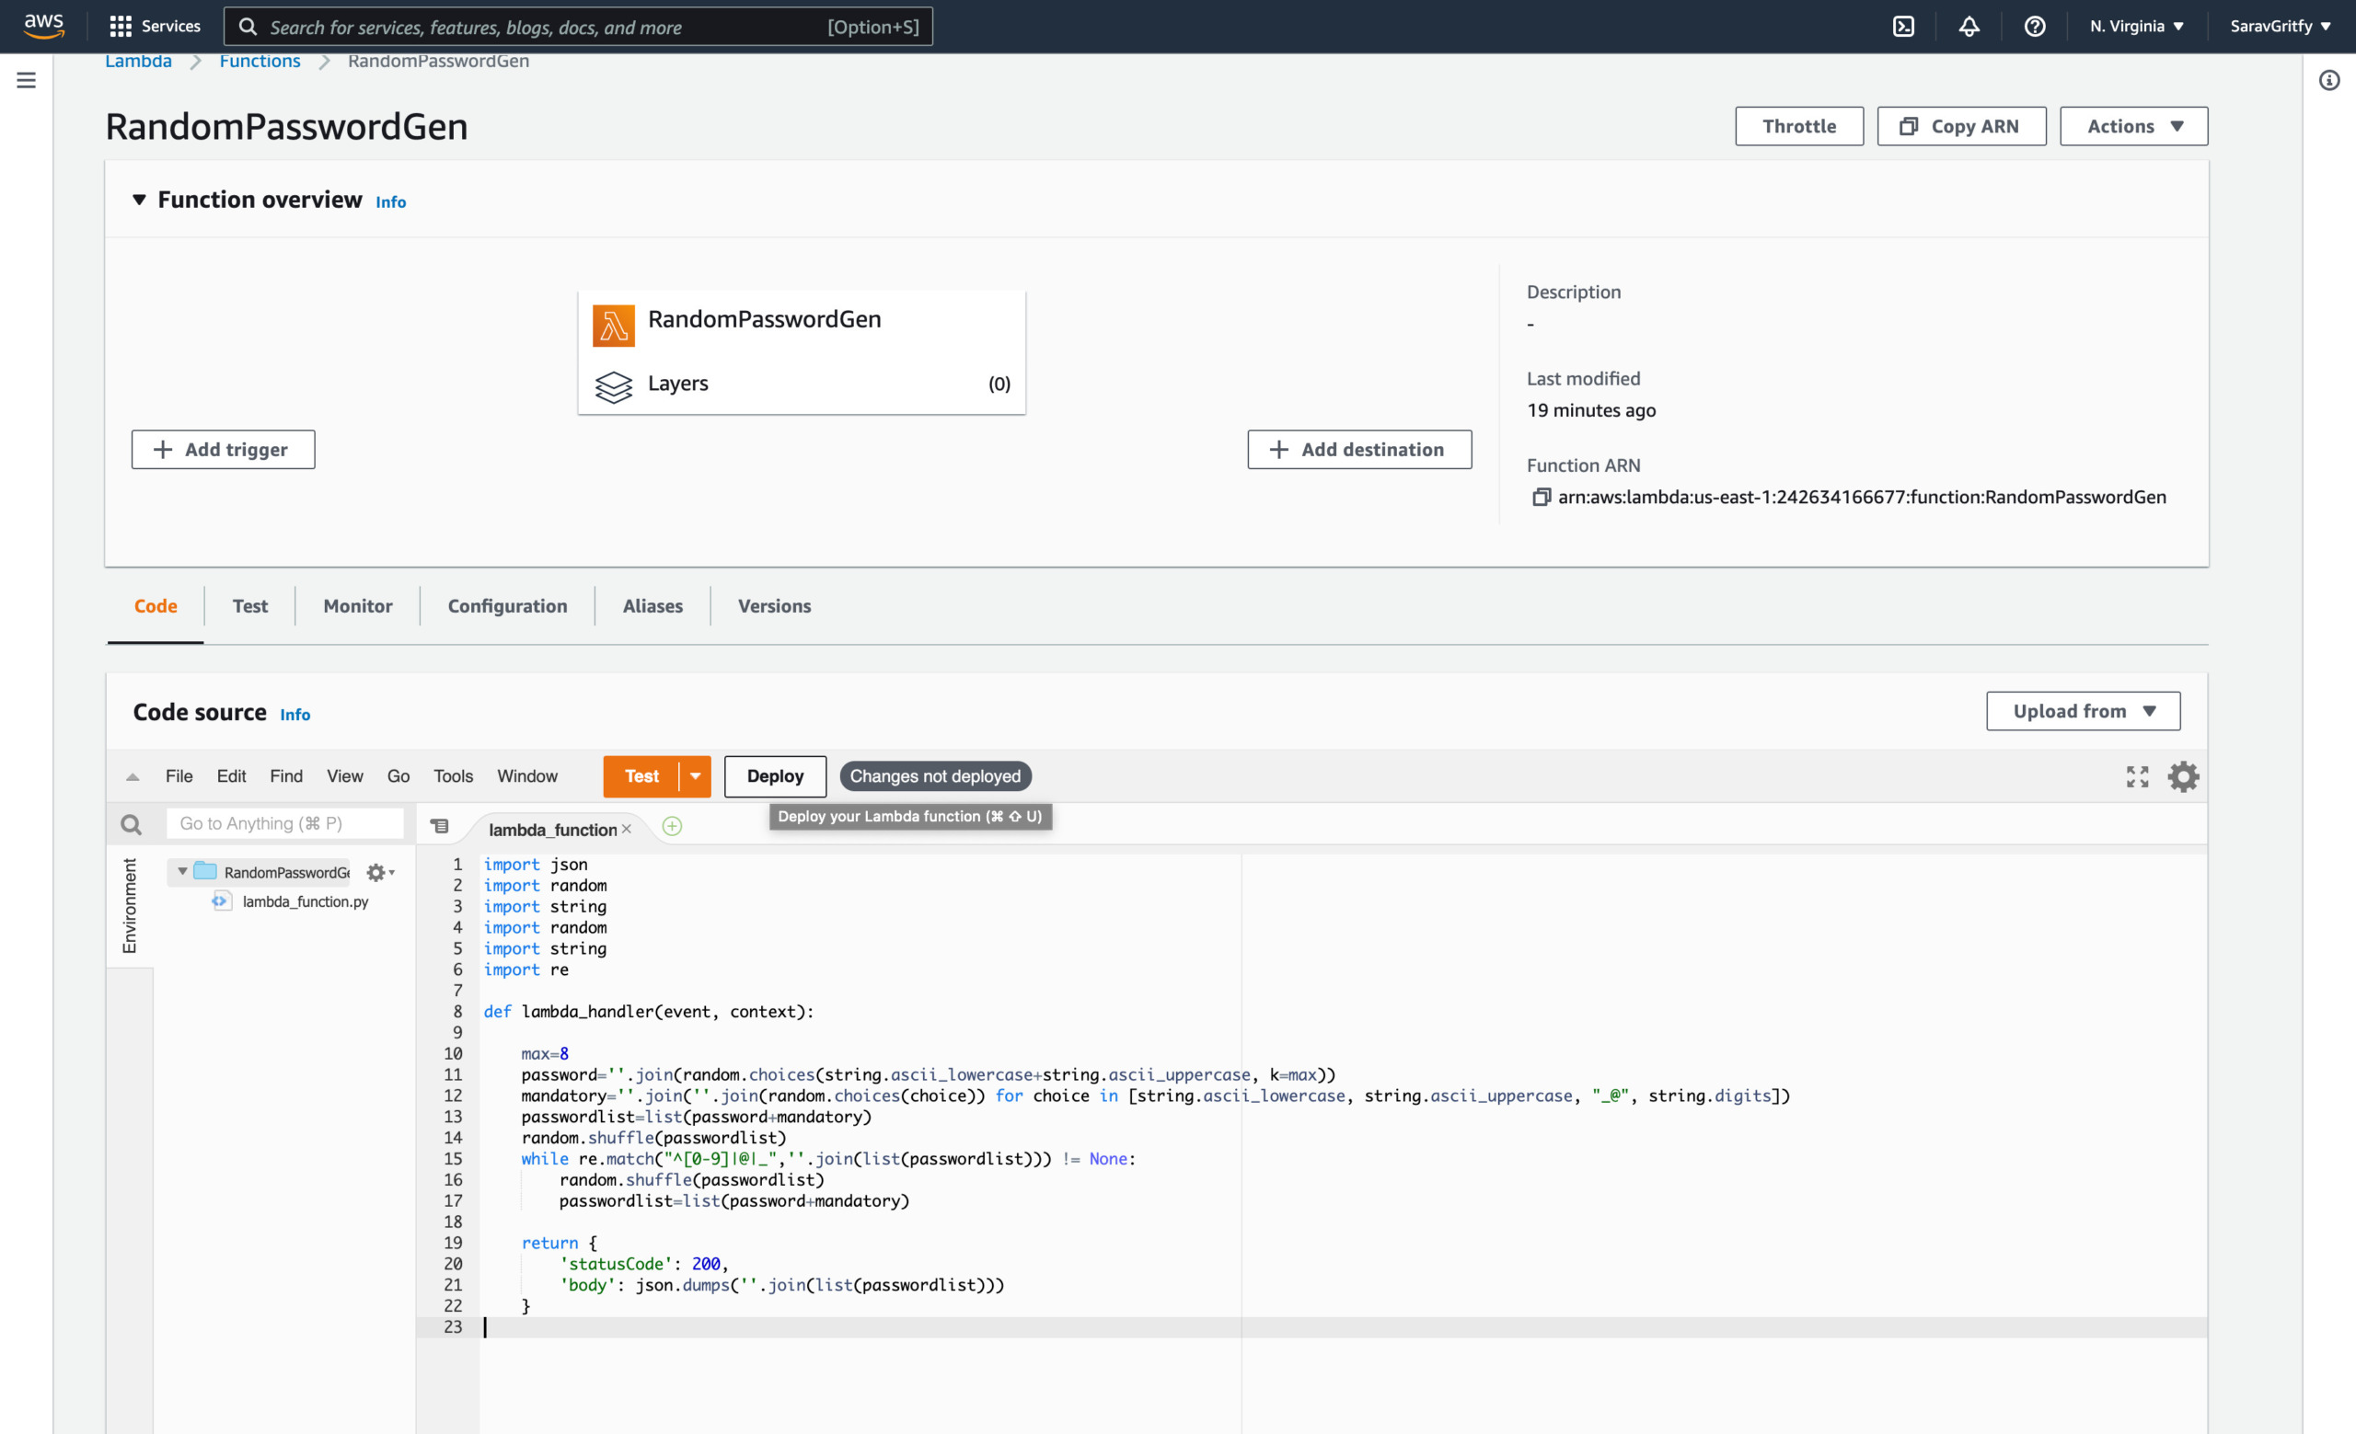Open the Upload from dropdown

tap(2083, 711)
